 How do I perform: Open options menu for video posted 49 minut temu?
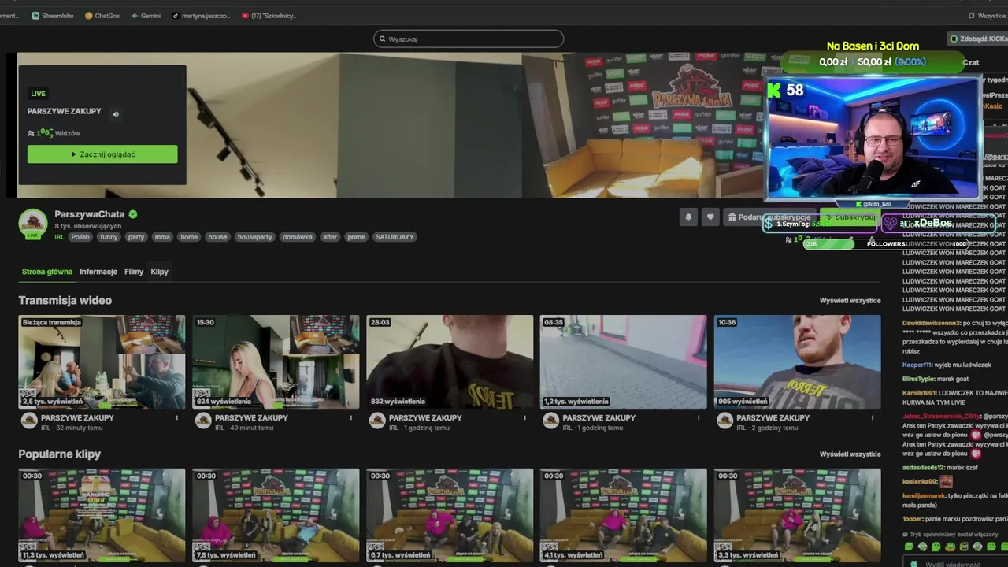(351, 418)
